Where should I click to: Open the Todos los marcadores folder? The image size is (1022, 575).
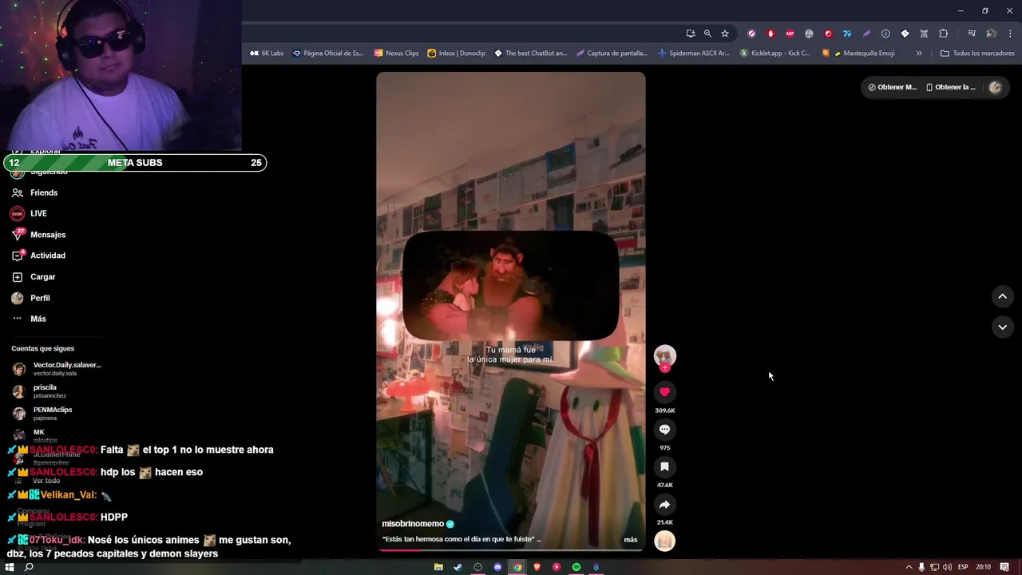tap(977, 54)
